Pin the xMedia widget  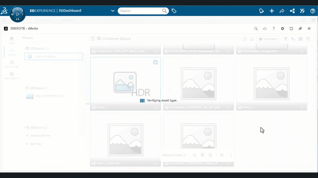[300, 29]
